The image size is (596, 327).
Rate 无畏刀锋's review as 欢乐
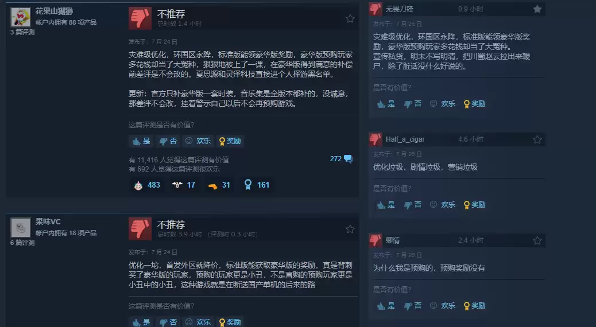point(443,104)
